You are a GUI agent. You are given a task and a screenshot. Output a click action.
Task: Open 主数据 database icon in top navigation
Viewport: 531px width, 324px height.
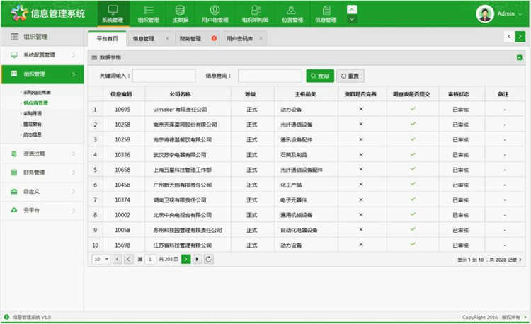tap(180, 11)
